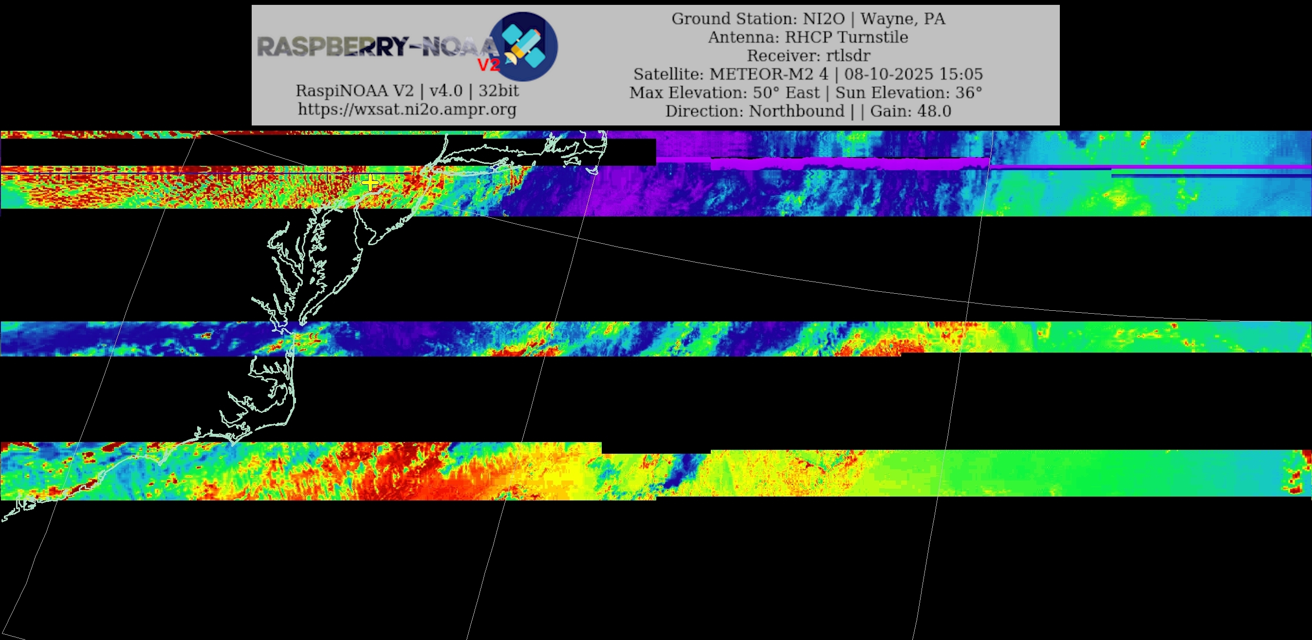This screenshot has width=1312, height=640.
Task: Click the red V2 badge on logo
Action: tap(488, 65)
